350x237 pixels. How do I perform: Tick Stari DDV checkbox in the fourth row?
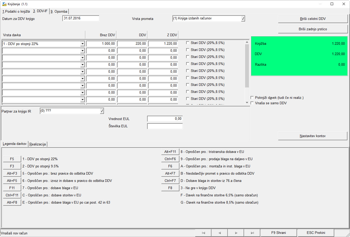[188, 64]
